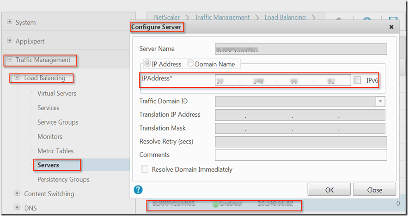Select Servers in the tree
This screenshot has width=408, height=216.
[x=48, y=165]
